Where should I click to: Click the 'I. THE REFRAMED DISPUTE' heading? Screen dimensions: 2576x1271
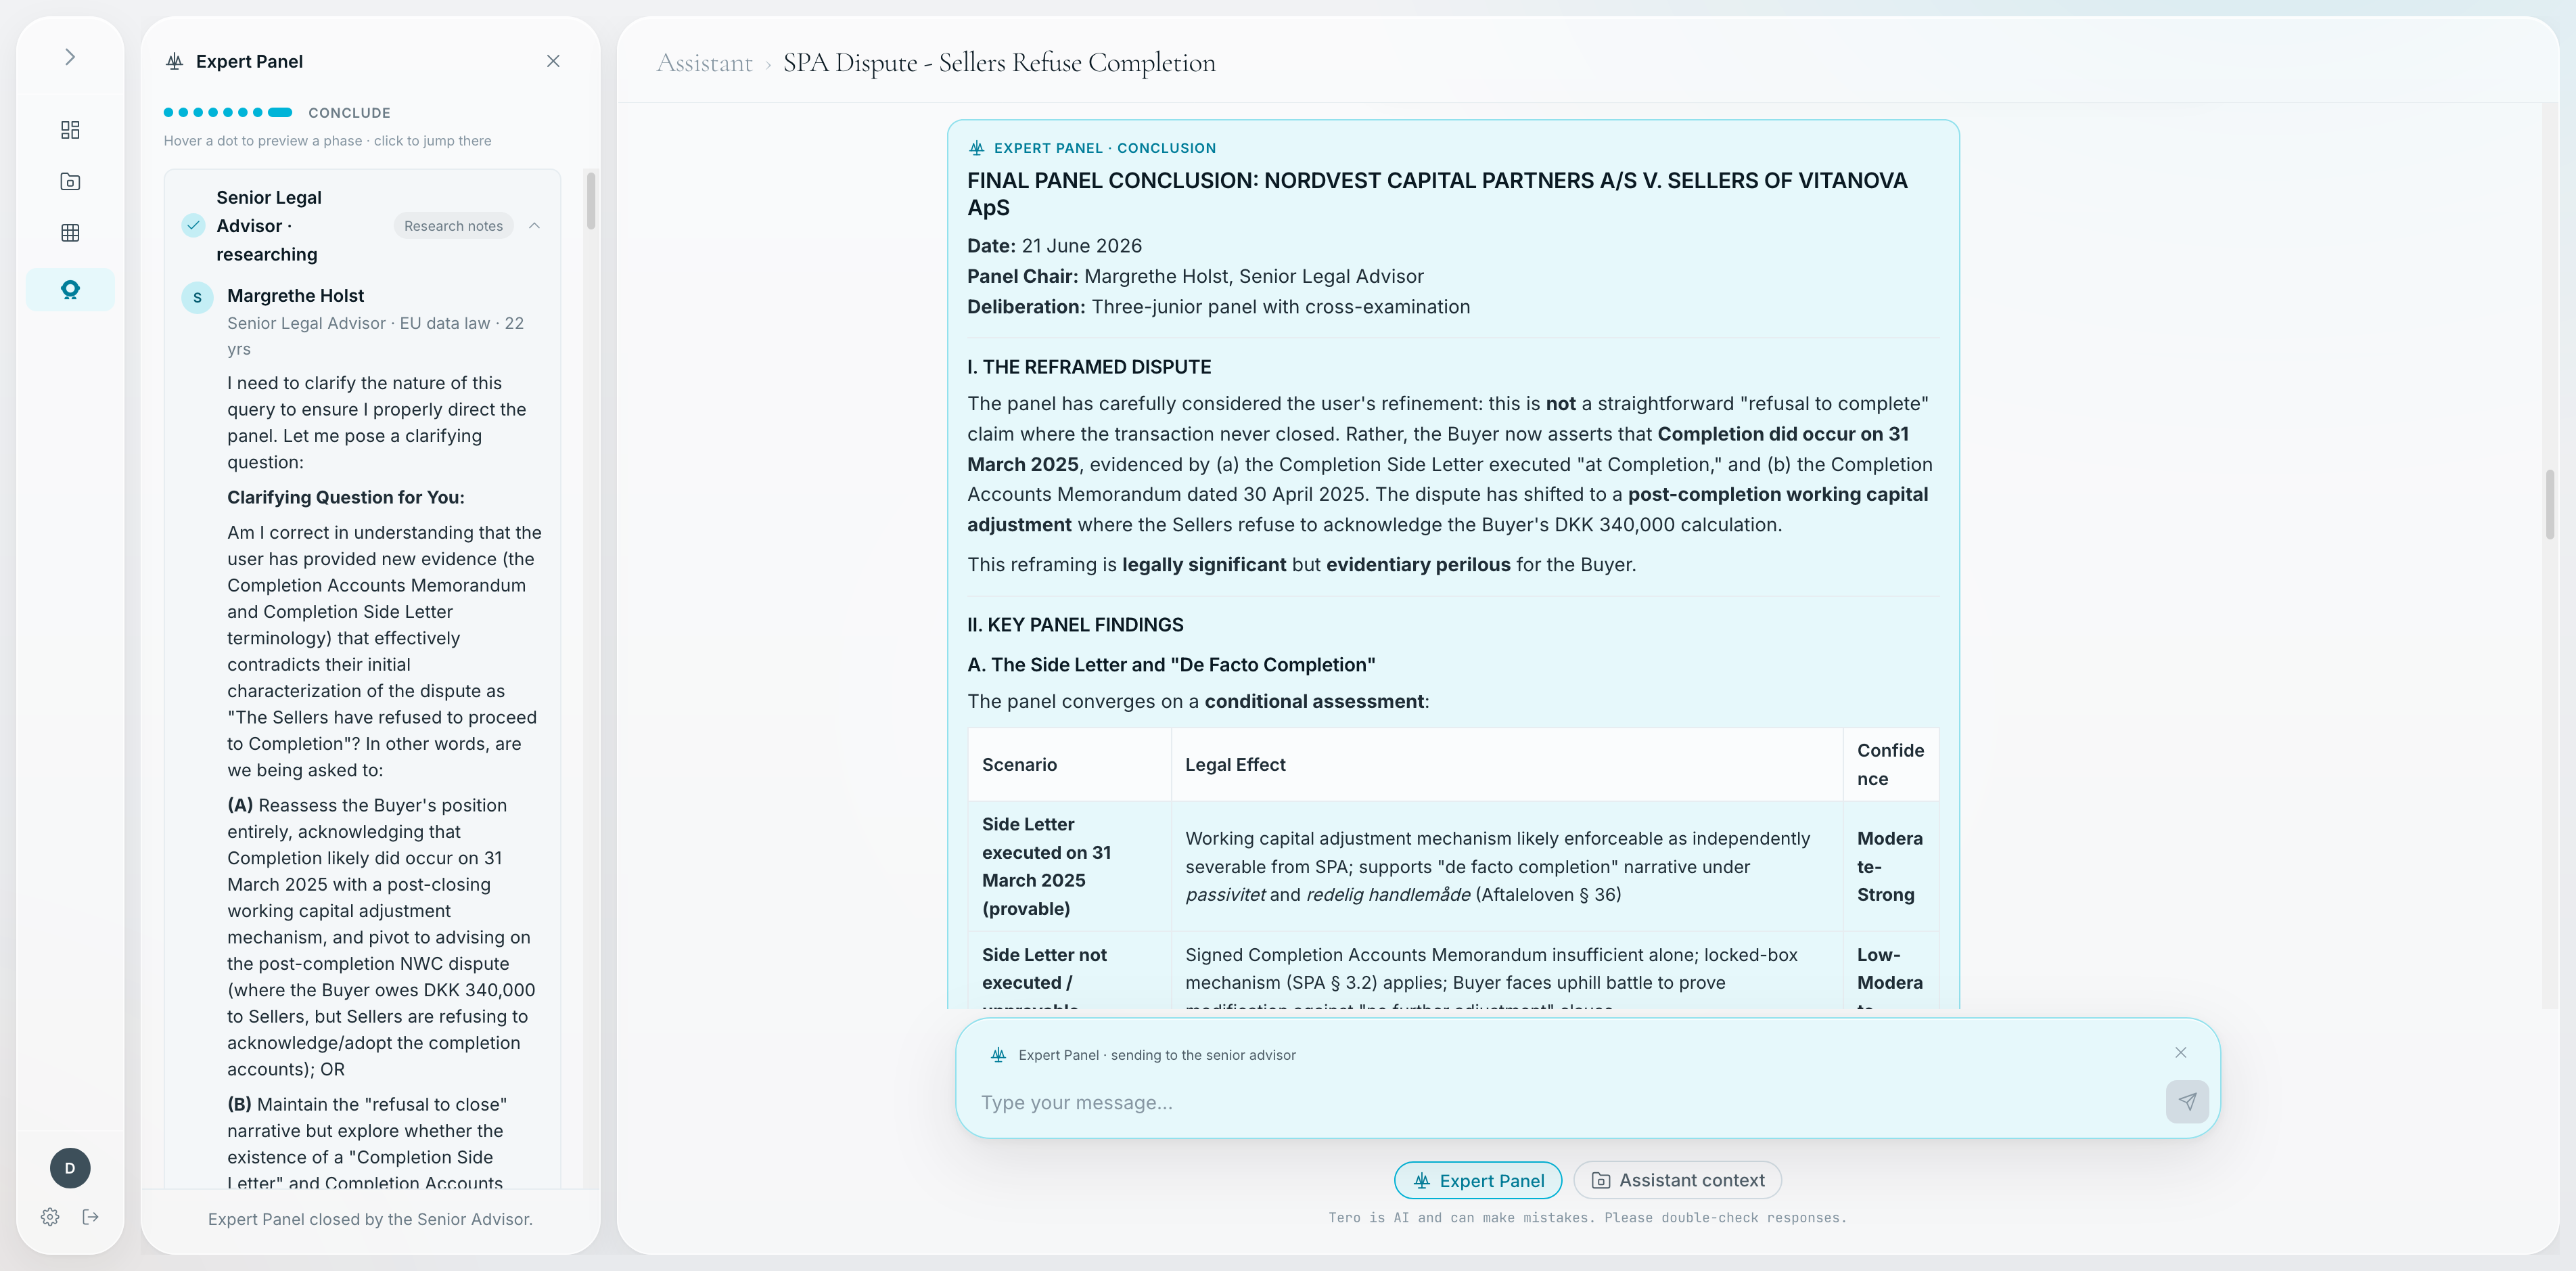pos(1089,367)
